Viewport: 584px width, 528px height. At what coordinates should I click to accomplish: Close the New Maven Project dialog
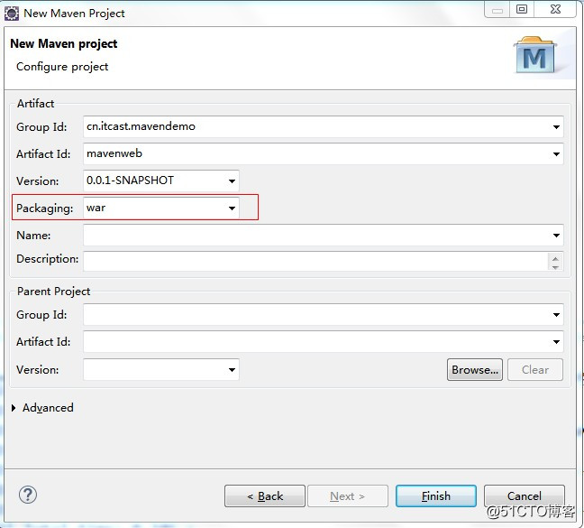(555, 9)
